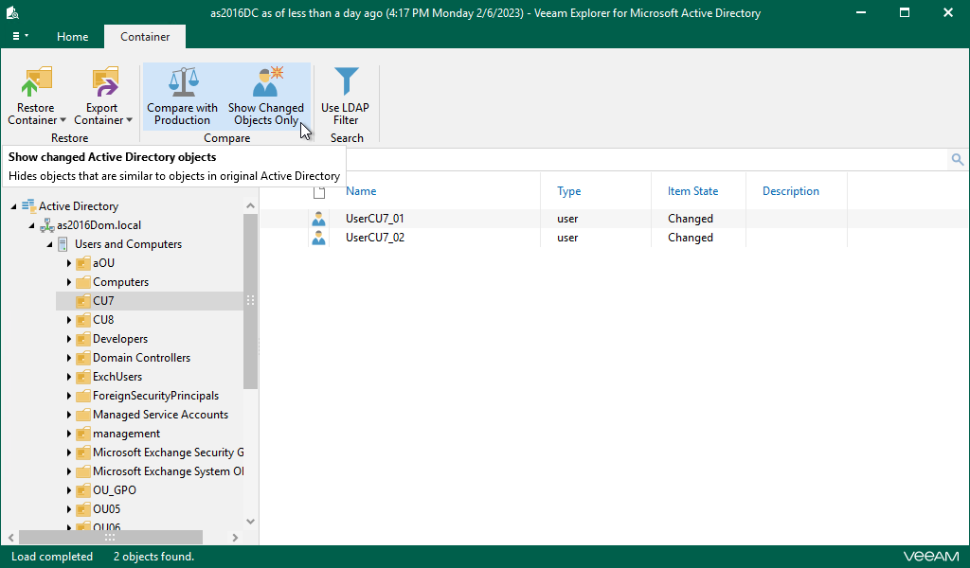Expand the OU05 folder
Viewport: 970px width, 568px height.
[x=69, y=510]
